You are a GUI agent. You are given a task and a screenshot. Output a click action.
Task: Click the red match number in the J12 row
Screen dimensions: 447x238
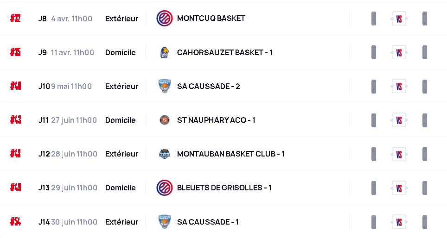(x=16, y=154)
